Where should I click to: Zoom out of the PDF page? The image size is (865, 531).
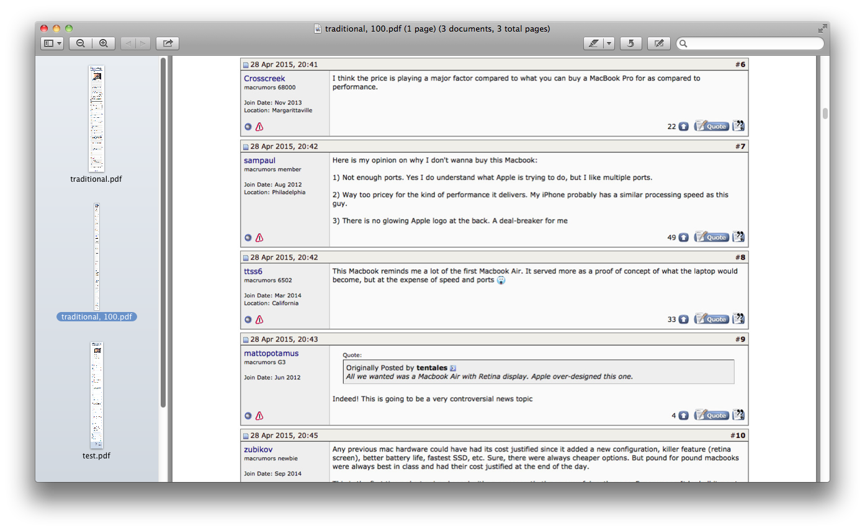pyautogui.click(x=81, y=43)
